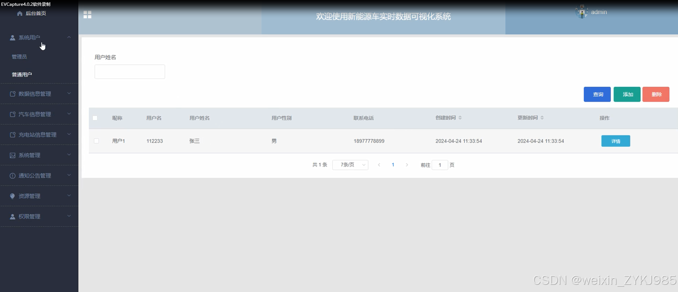Screen dimensions: 678x292
Task: Collapse the 系统用户 menu chevron
Action: 69,37
